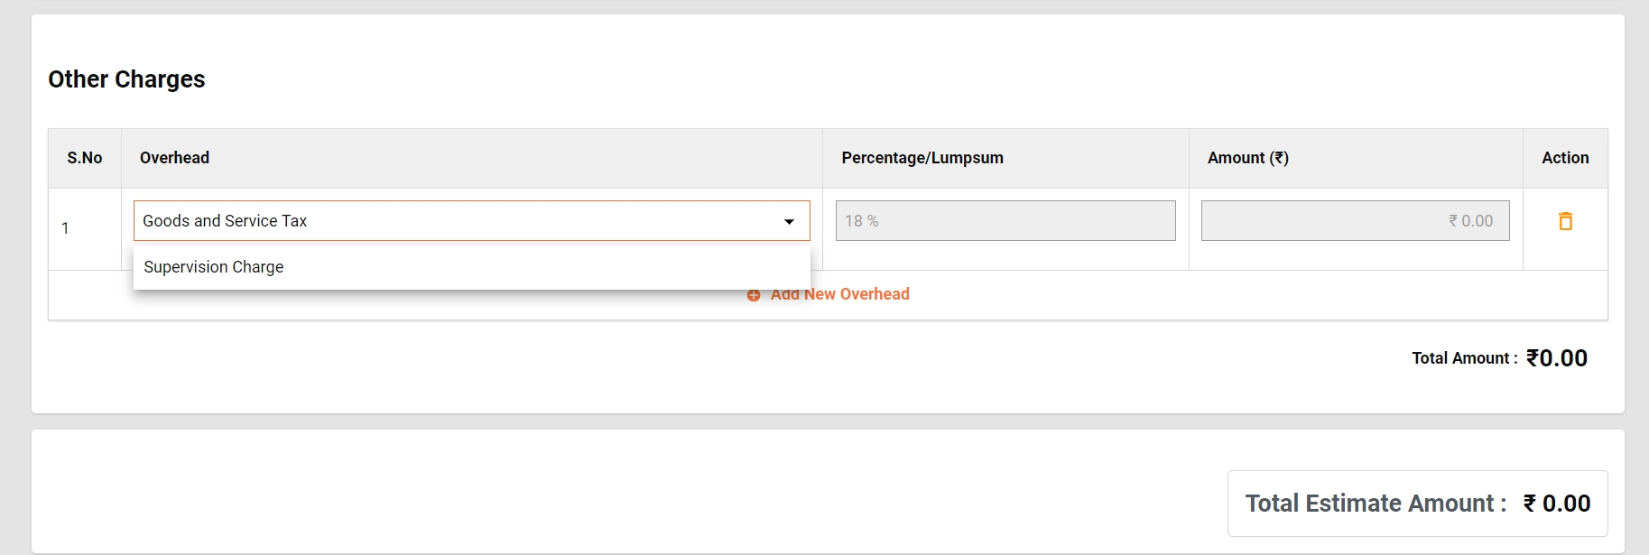Image resolution: width=1649 pixels, height=555 pixels.
Task: Click the dropdown caret in Overhead field
Action: (x=789, y=221)
